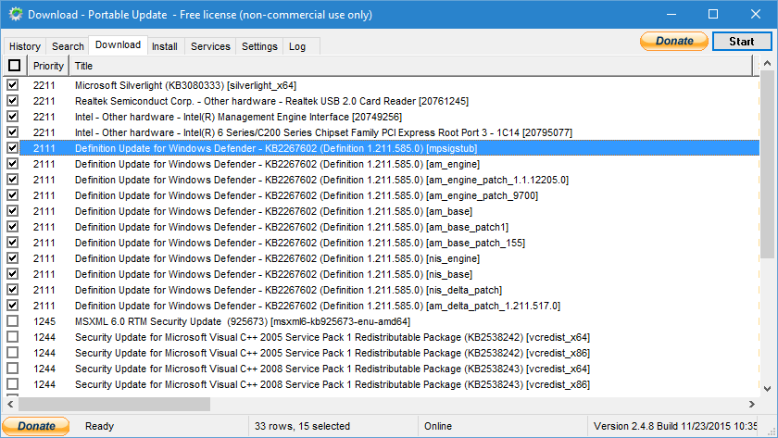Click the Portable Update app icon in title bar

pyautogui.click(x=14, y=15)
